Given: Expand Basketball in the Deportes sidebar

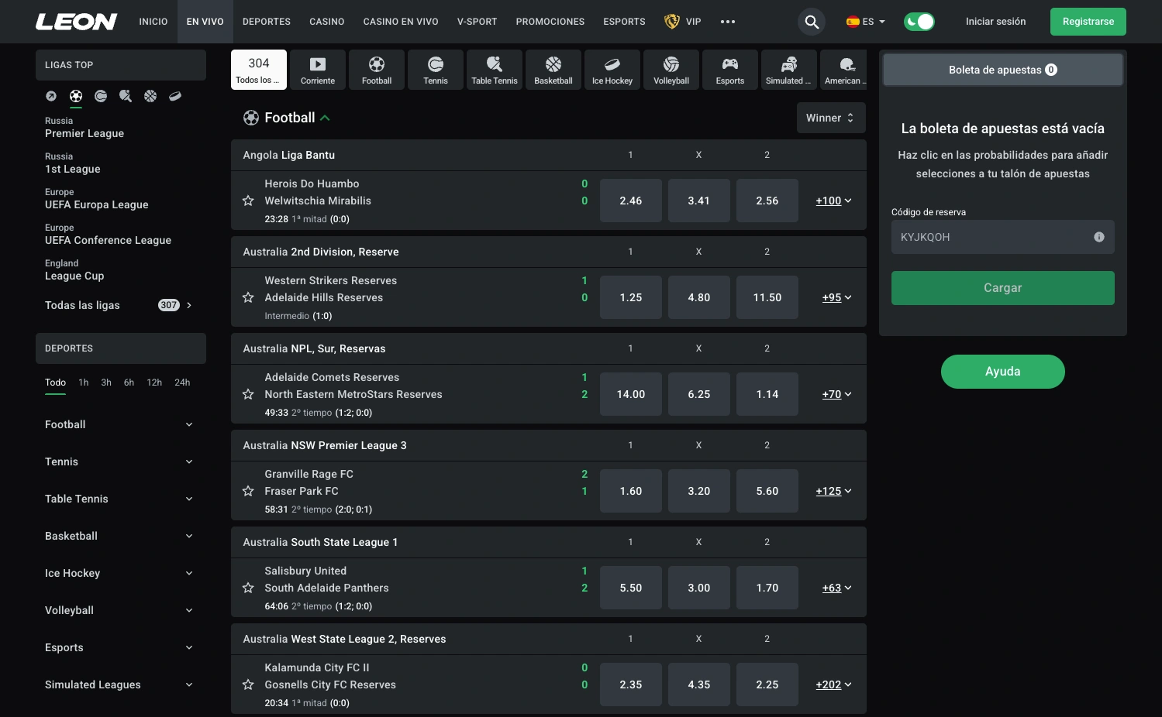Looking at the screenshot, I should click(120, 536).
